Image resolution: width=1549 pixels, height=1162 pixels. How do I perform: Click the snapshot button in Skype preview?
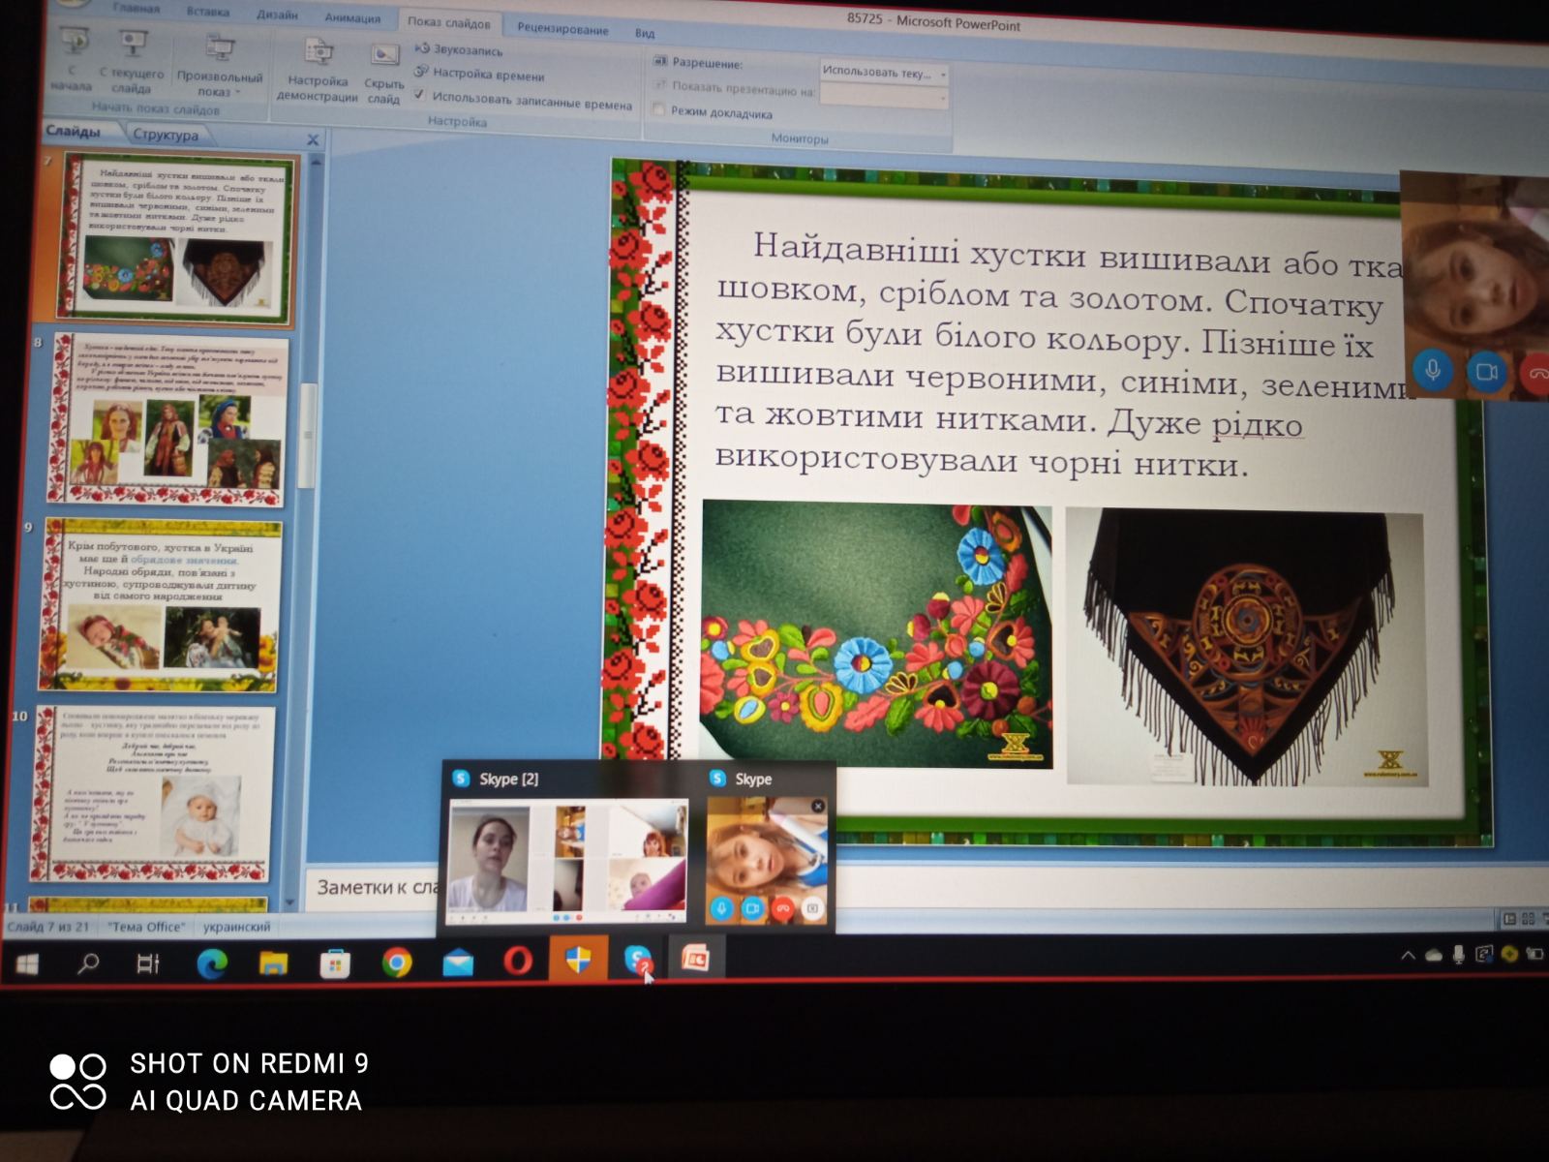pos(812,908)
